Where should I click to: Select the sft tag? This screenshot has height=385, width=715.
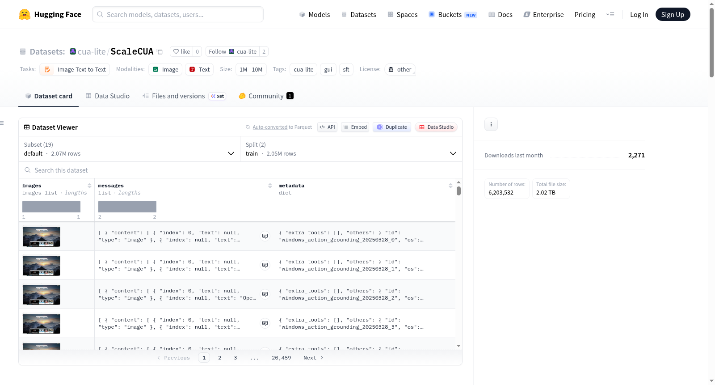(x=346, y=69)
